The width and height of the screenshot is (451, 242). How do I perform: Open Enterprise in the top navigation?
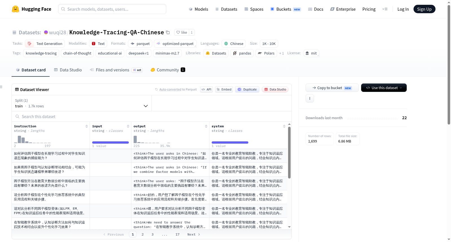pos(343,9)
